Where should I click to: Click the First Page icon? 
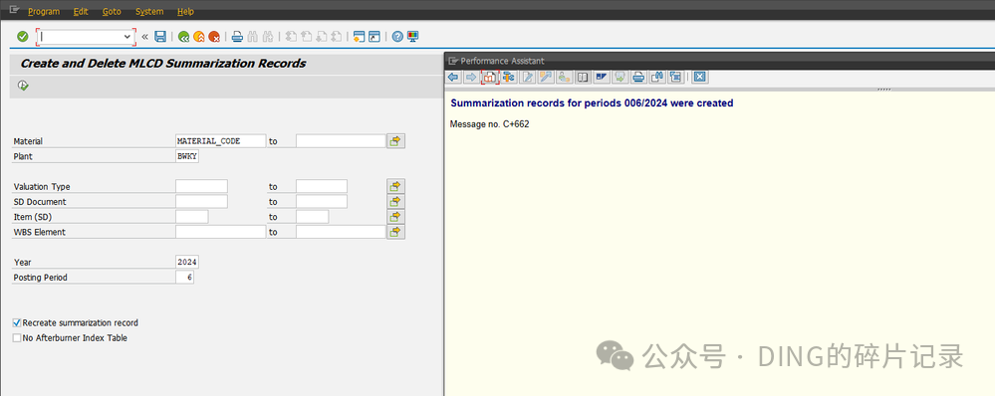[291, 37]
